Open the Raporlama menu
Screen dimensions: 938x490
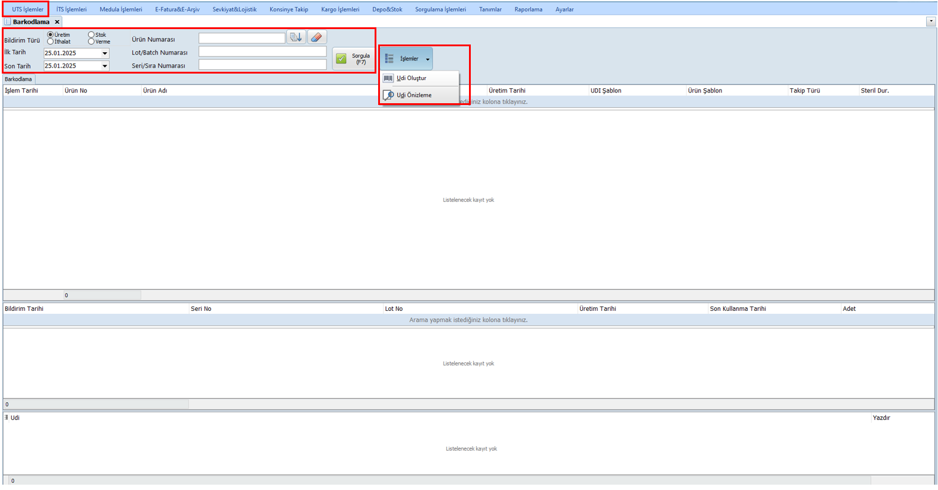[x=528, y=9]
